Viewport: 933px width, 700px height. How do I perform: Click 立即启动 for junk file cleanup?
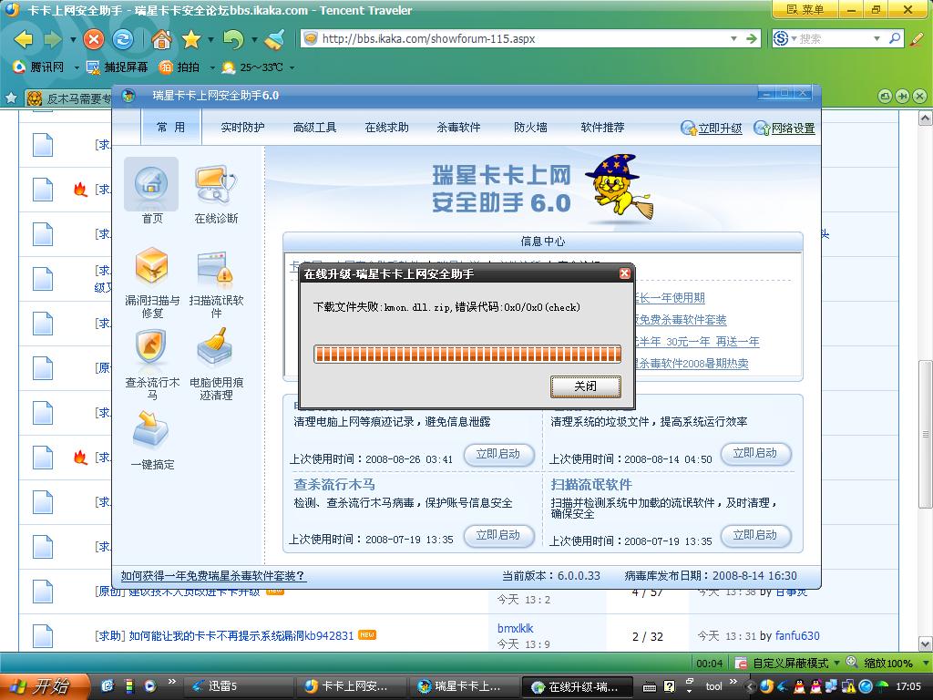tap(755, 454)
